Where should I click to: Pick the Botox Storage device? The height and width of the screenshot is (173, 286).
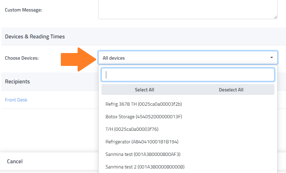[144, 116]
